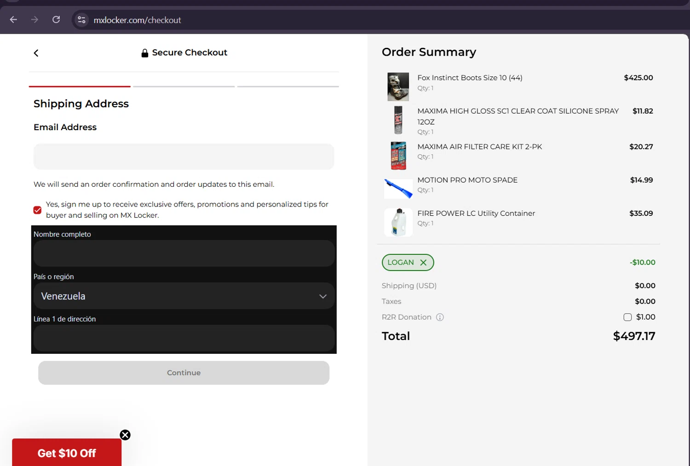Click MOTION PRO MOTO SPADE item name
This screenshot has height=466, width=690.
coord(467,180)
